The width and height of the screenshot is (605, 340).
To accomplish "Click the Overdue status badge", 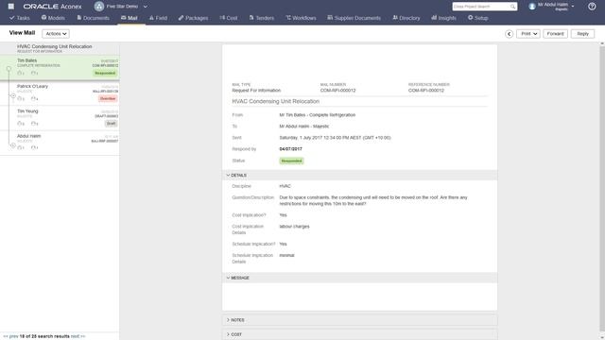I will click(108, 98).
